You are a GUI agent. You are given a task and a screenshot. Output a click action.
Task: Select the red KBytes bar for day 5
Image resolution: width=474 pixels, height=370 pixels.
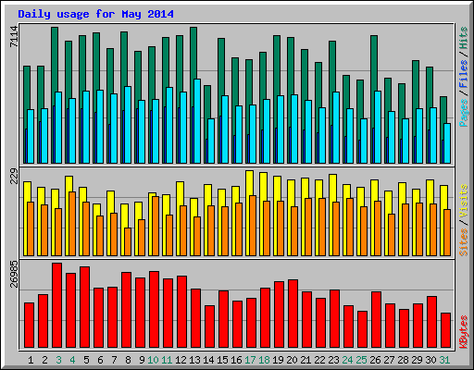[x=85, y=307]
